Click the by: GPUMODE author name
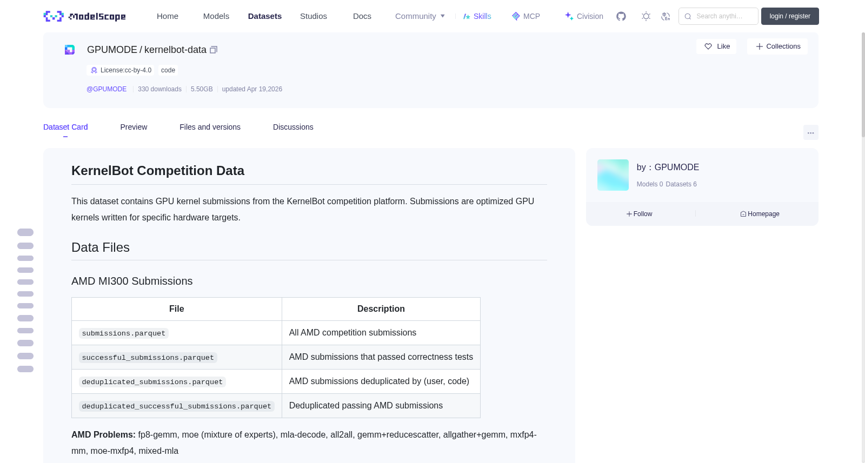Viewport: 865px width, 463px height. point(668,167)
